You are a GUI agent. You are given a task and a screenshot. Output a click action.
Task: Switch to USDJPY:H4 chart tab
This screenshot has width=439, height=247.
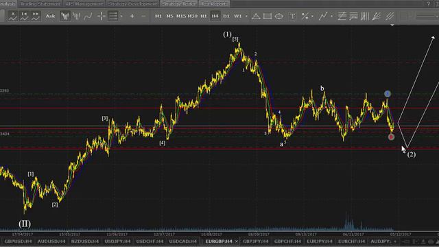pyautogui.click(x=117, y=241)
